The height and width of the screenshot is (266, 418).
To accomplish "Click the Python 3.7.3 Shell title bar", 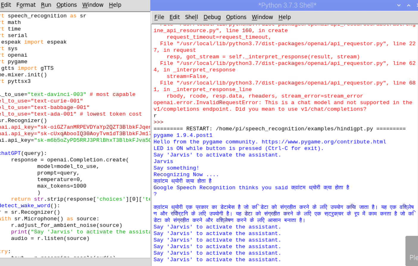I will pyautogui.click(x=287, y=5).
